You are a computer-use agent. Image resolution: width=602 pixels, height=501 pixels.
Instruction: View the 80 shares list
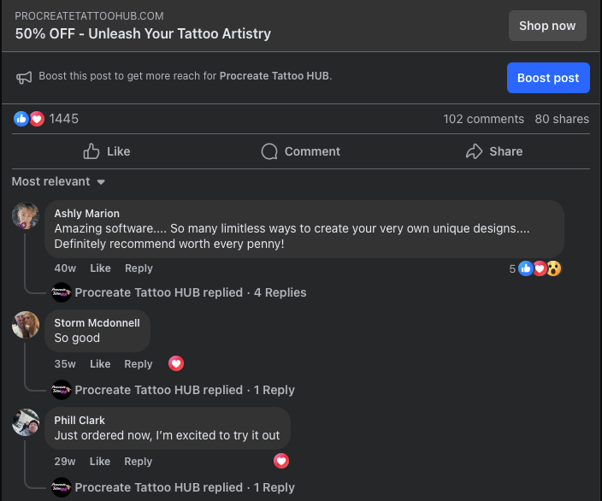click(562, 119)
